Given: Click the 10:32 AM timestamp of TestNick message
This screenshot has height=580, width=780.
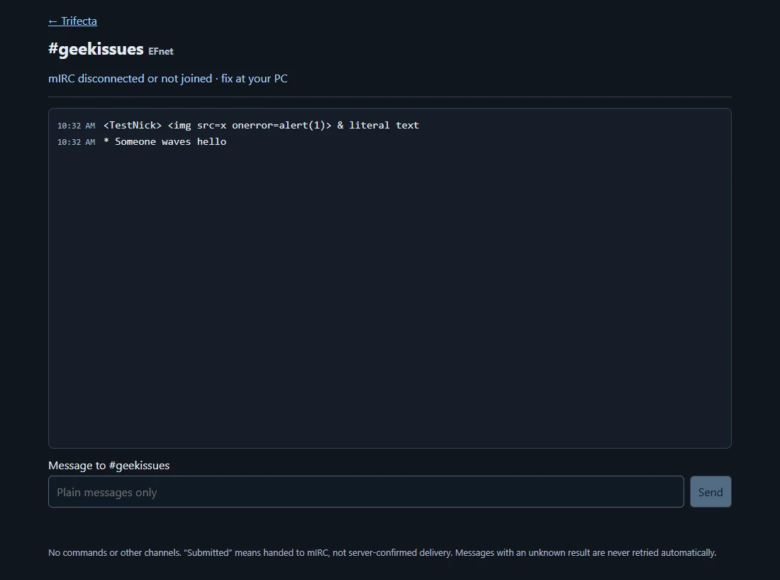Looking at the screenshot, I should click(76, 126).
